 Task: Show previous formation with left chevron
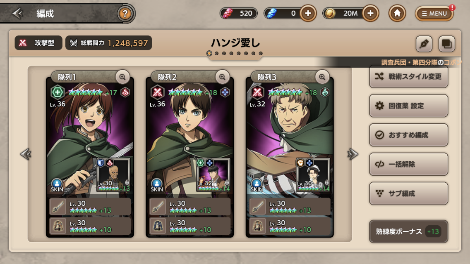click(x=26, y=154)
